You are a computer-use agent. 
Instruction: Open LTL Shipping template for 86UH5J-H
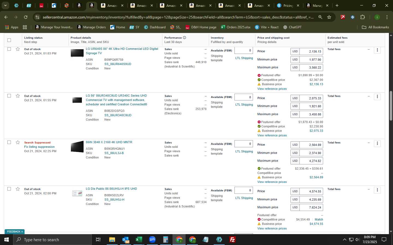point(244,198)
